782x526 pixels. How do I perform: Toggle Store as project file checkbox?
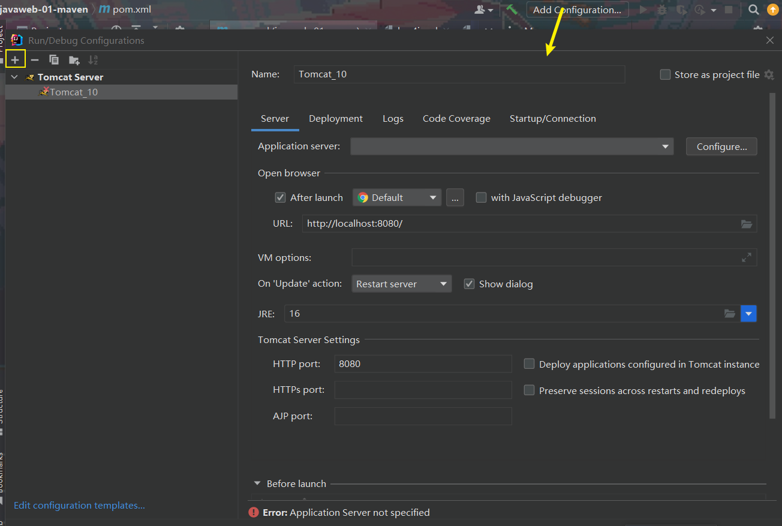(x=665, y=75)
